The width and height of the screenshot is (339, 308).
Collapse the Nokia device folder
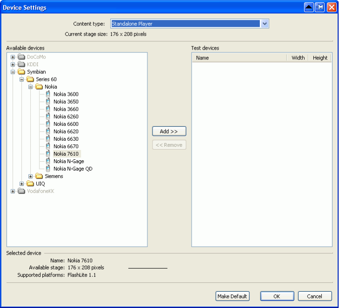point(31,87)
